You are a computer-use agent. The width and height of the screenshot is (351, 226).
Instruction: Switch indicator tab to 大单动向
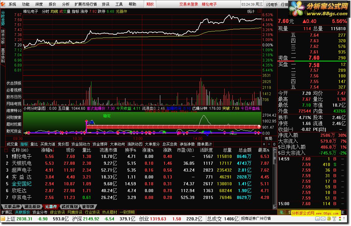[x=117, y=144]
